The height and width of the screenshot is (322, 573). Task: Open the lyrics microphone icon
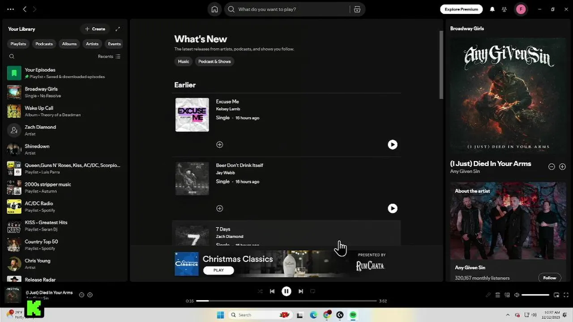coord(488,295)
